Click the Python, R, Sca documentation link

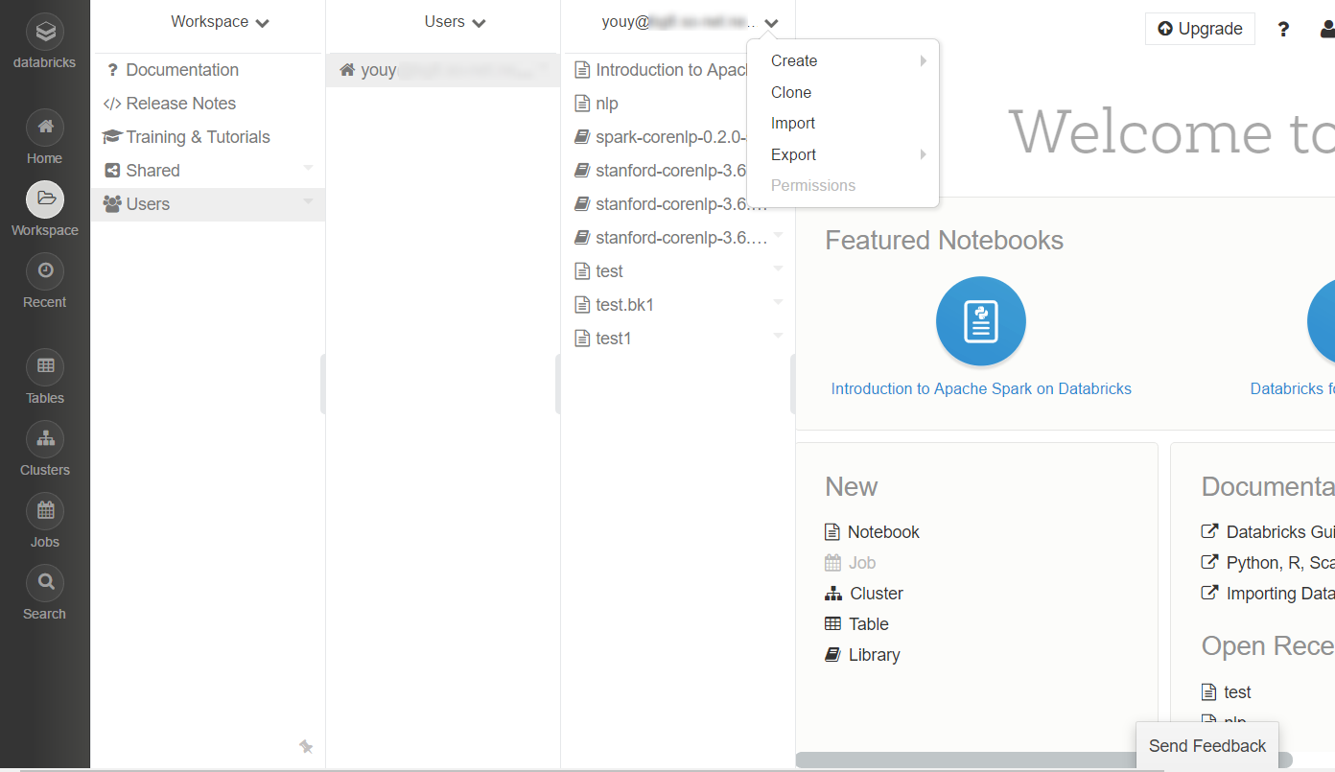[x=1280, y=563]
